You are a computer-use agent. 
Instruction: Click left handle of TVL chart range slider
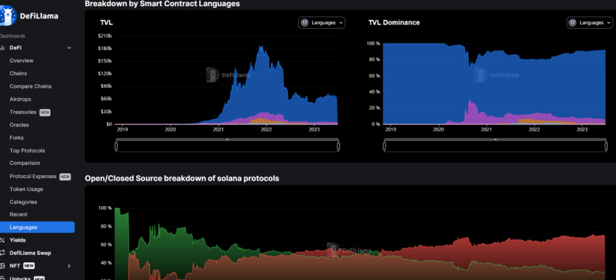click(116, 147)
